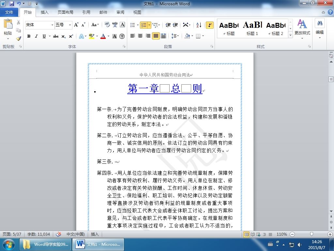Expand the styles gallery more arrow
The image size is (334, 251).
[290, 35]
